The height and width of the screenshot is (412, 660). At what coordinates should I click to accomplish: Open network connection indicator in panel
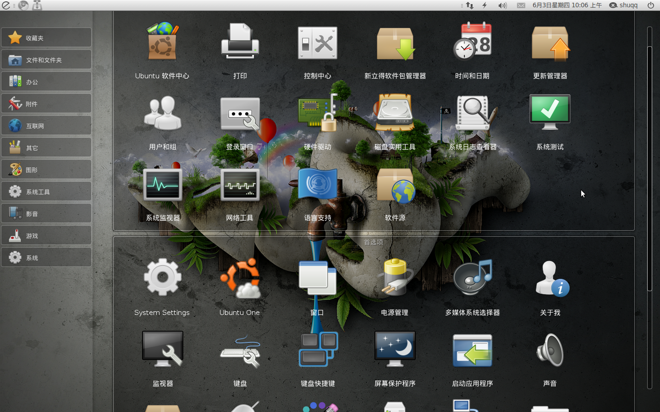pyautogui.click(x=470, y=5)
